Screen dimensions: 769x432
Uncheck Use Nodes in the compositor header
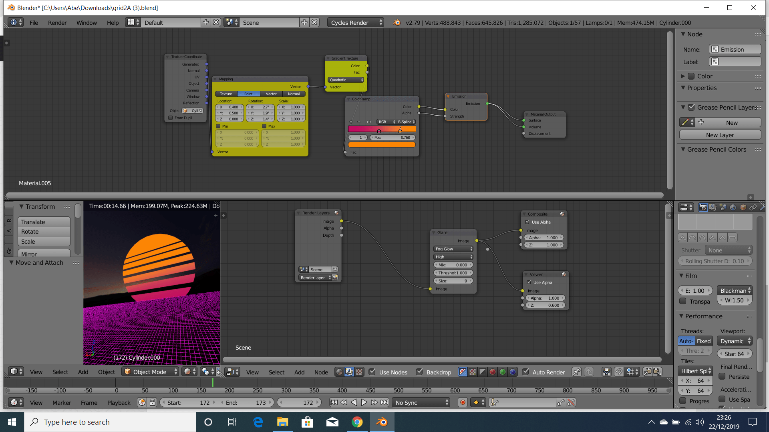pos(372,372)
